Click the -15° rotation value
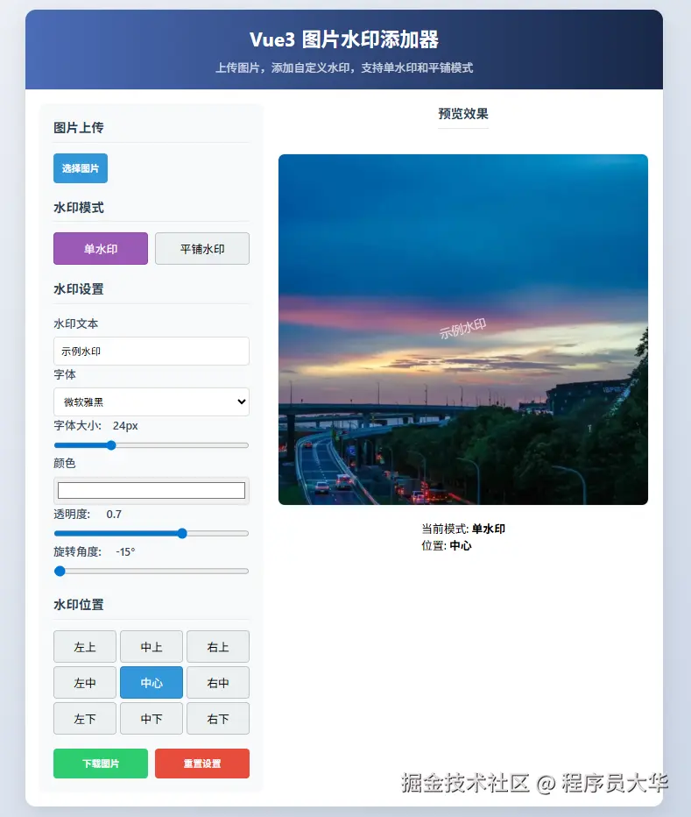The width and height of the screenshot is (691, 817). click(125, 551)
